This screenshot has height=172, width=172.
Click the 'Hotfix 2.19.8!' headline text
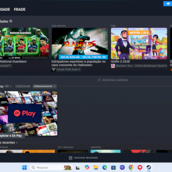120,61
